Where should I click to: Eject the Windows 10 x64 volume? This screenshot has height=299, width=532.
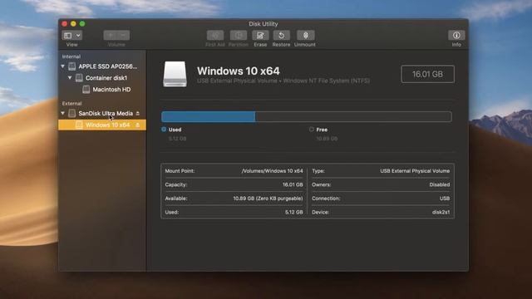[138, 125]
